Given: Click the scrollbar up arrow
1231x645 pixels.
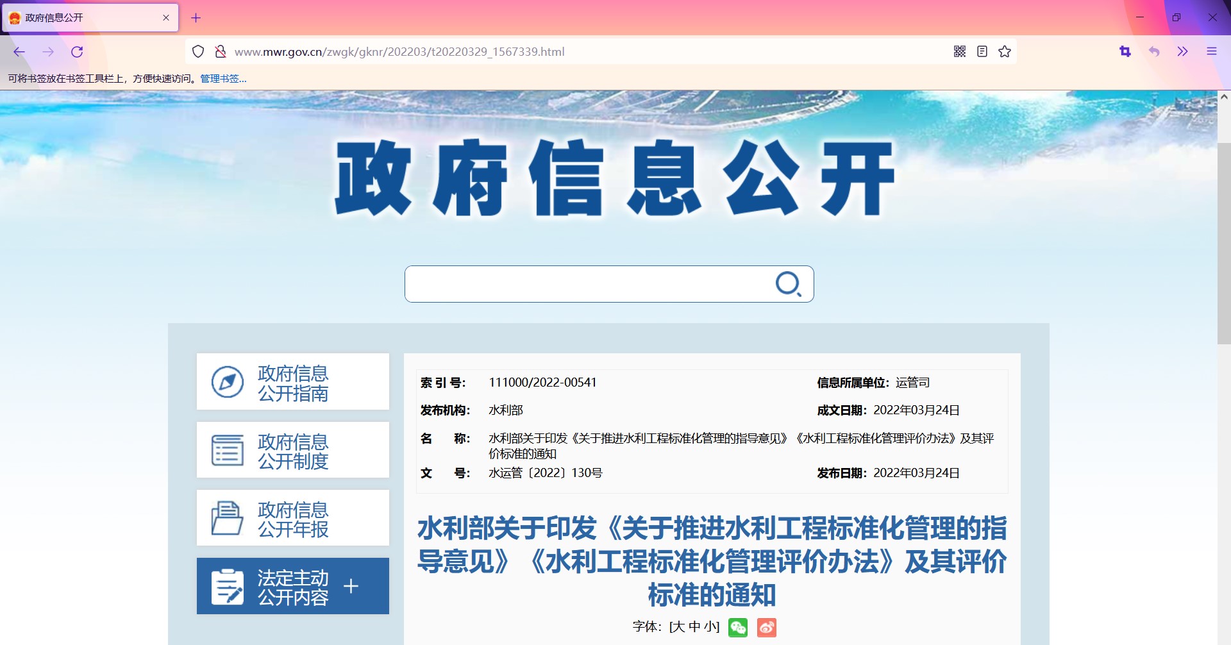Looking at the screenshot, I should click(1224, 97).
